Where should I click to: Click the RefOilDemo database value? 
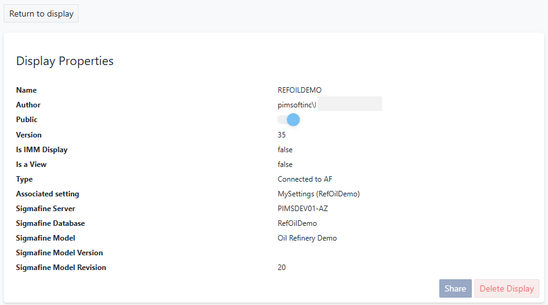coord(297,223)
